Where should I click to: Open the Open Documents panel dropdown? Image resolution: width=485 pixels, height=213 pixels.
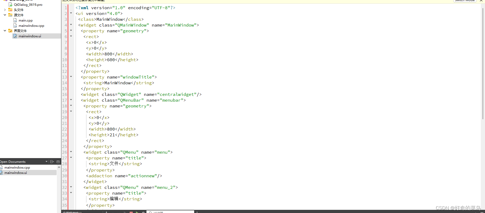tap(47, 162)
